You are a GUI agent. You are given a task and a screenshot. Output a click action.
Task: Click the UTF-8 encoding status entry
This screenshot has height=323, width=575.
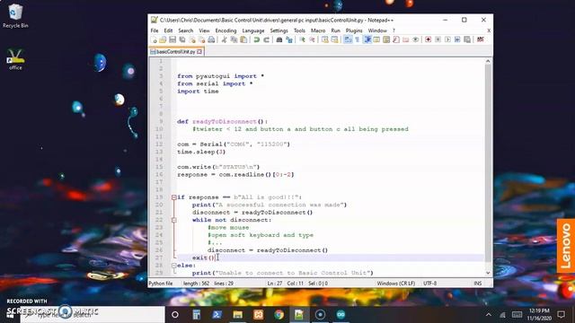[x=429, y=284]
